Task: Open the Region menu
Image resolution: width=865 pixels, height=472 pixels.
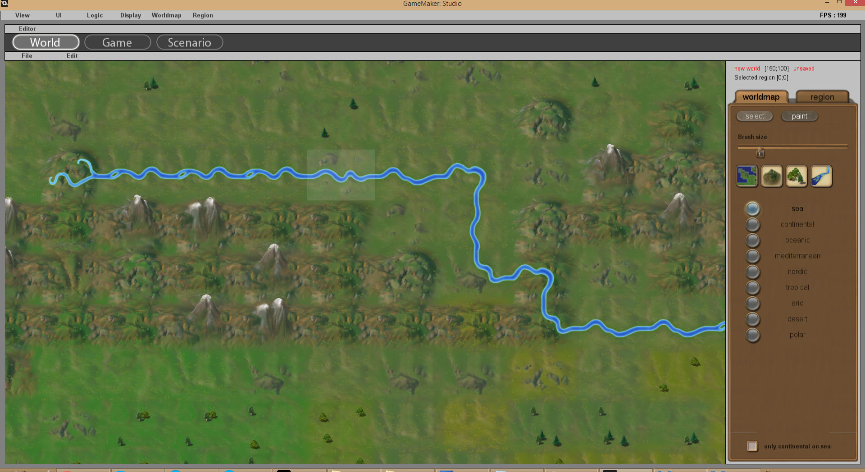Action: (203, 15)
